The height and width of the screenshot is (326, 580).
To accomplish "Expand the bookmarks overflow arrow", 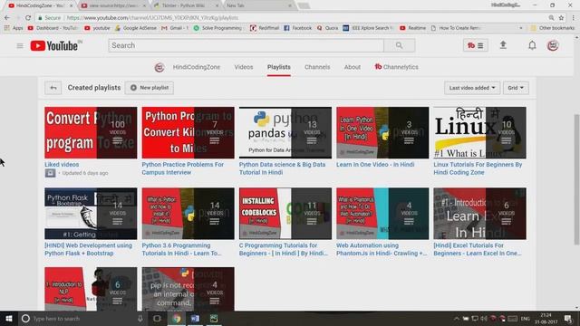I will click(x=521, y=28).
